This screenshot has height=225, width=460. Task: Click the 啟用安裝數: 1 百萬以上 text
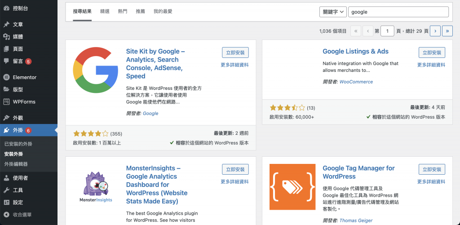[x=97, y=143]
